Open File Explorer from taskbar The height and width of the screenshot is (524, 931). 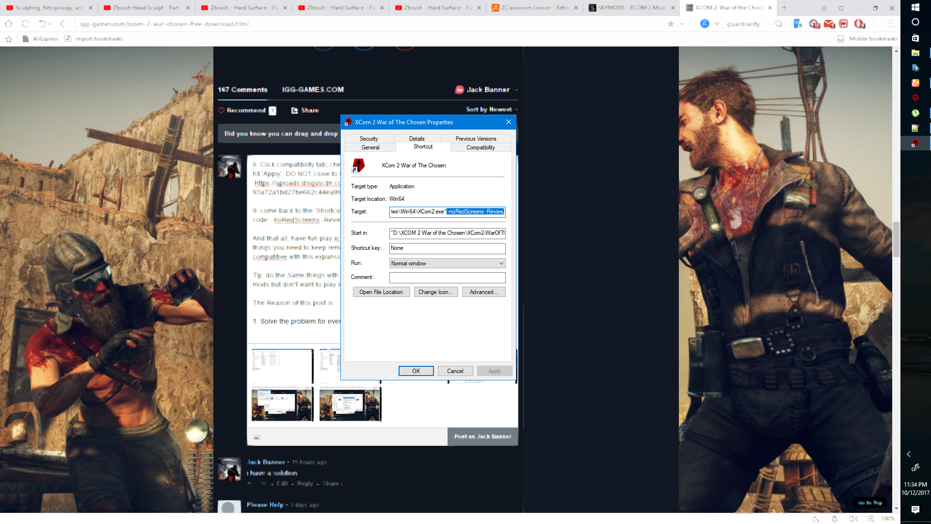pos(915,53)
